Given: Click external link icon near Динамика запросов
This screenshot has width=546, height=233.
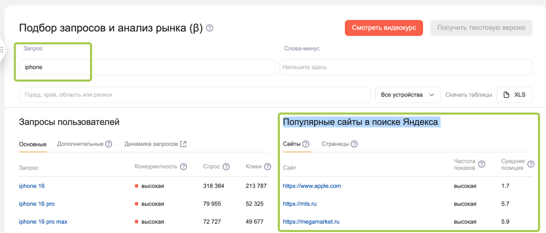Looking at the screenshot, I should pos(183,144).
